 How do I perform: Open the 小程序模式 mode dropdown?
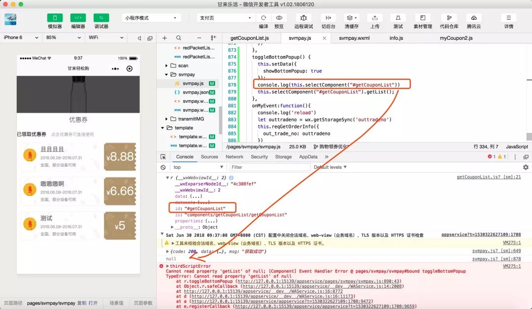[x=151, y=18]
